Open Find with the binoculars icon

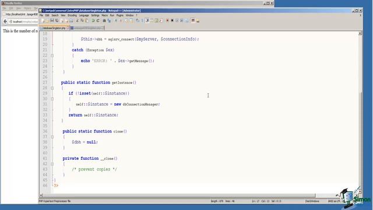(104, 21)
